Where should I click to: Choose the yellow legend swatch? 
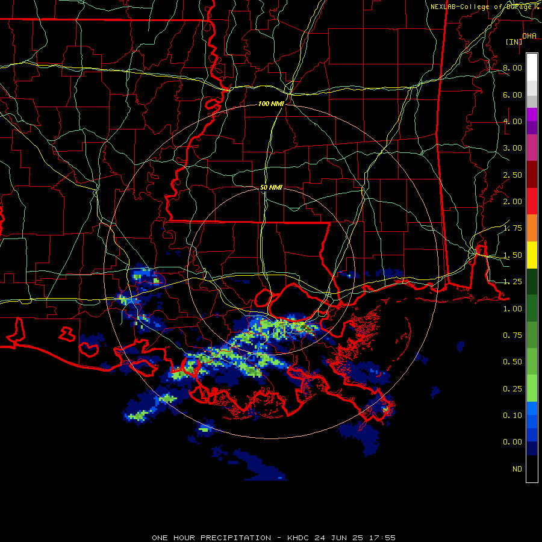pyautogui.click(x=532, y=255)
